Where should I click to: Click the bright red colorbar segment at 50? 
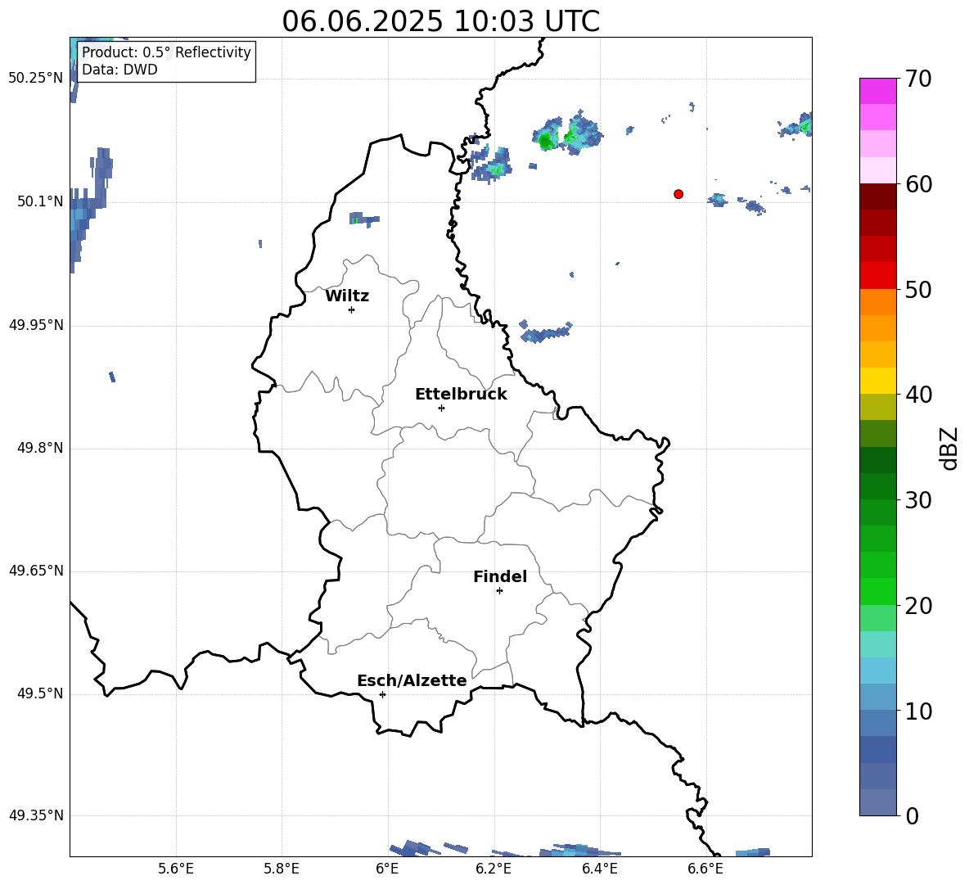pyautogui.click(x=878, y=276)
